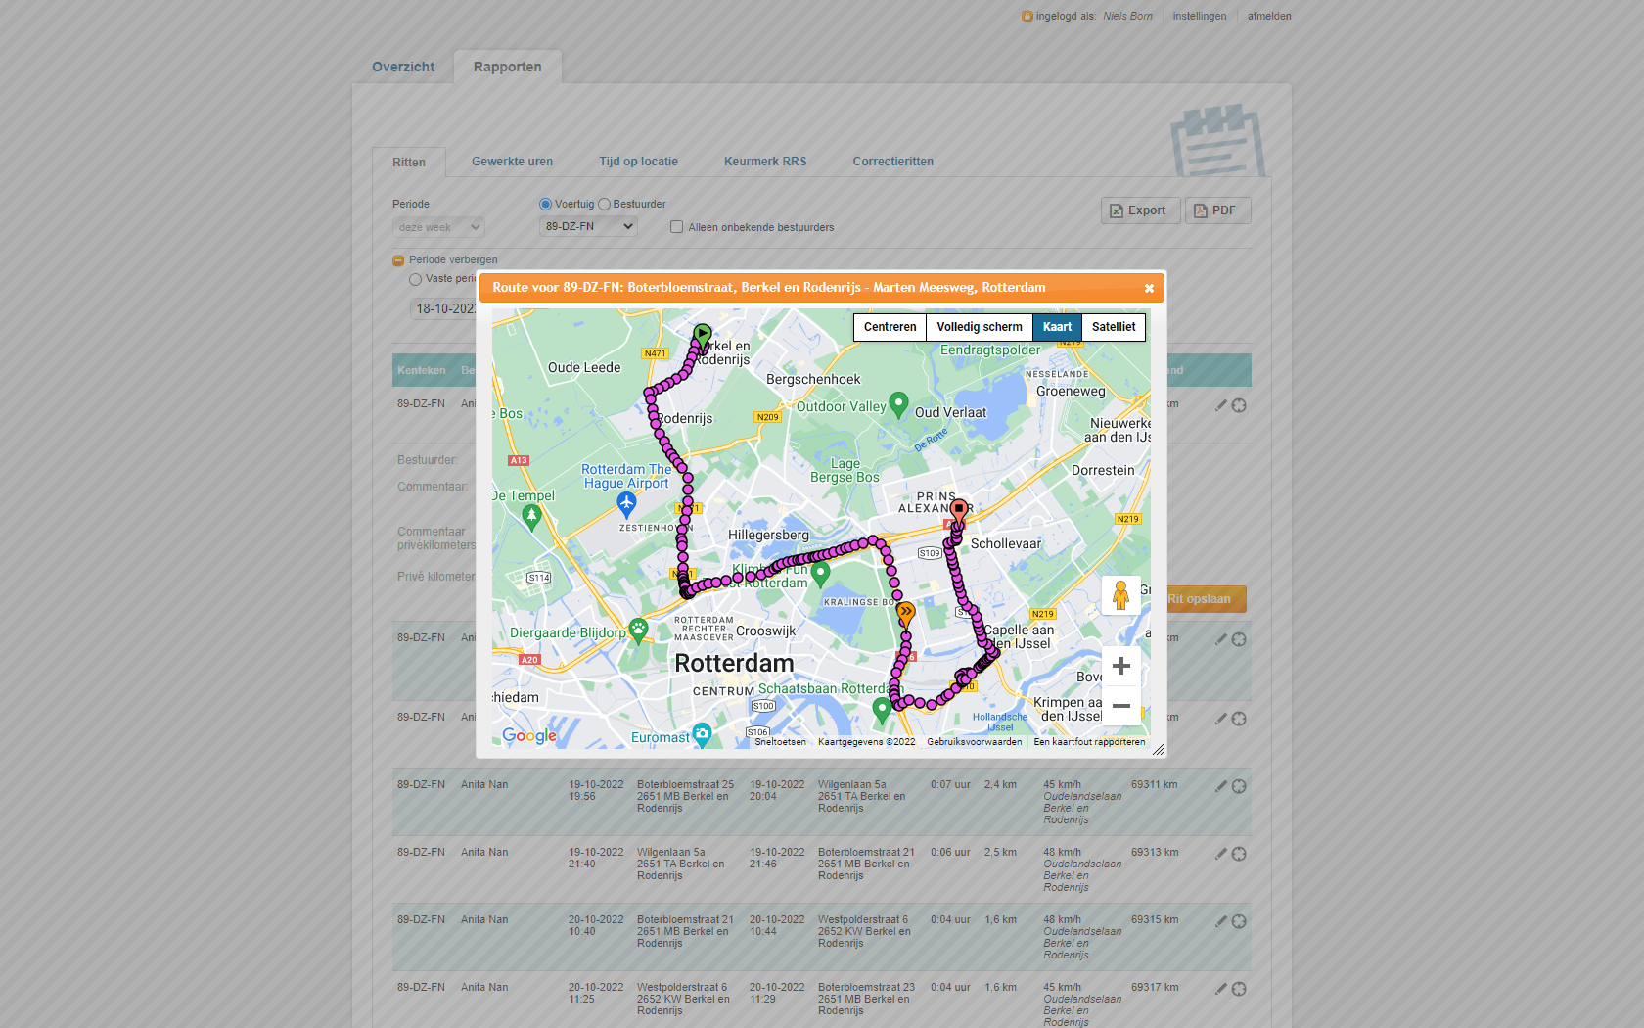Click the red route end marker
1644x1028 pixels.
click(959, 510)
